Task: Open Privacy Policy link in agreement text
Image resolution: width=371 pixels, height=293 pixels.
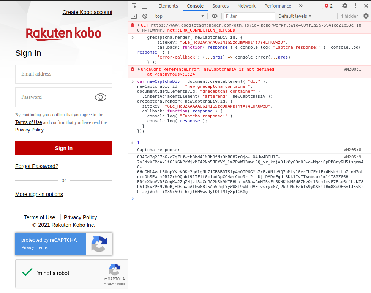Action: [x=29, y=130]
